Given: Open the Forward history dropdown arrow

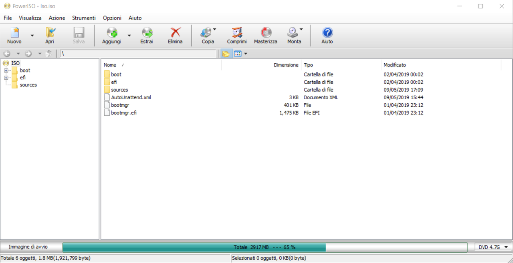Looking at the screenshot, I should point(40,54).
